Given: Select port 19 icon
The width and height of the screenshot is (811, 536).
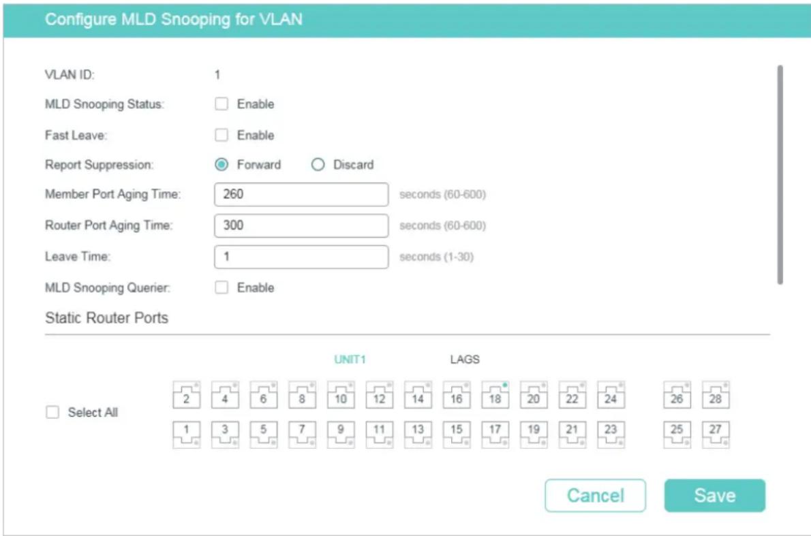Looking at the screenshot, I should point(533,434).
